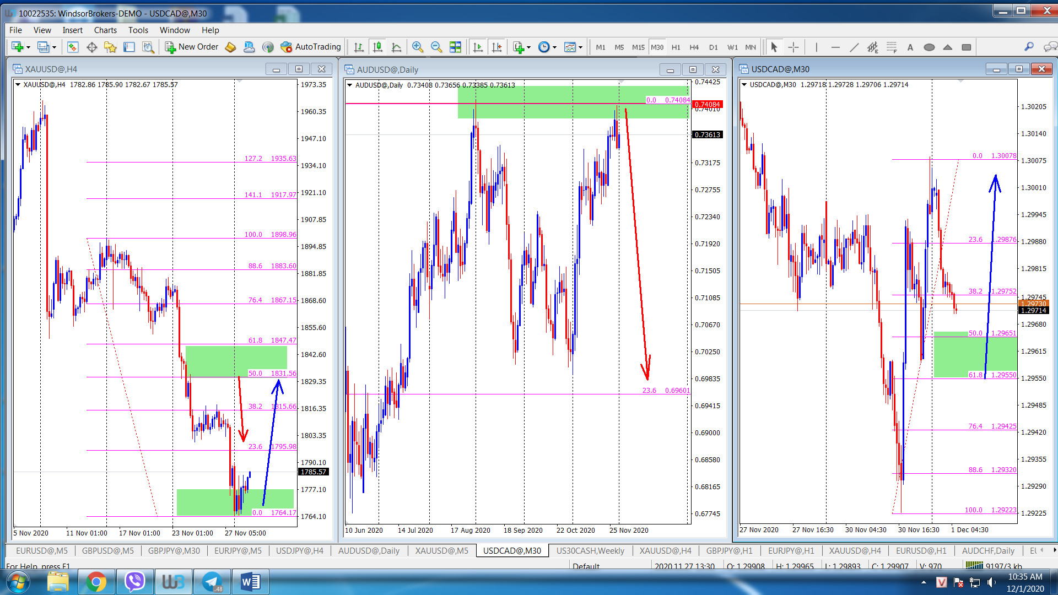Open the Market Watch panel icon
1058x595 pixels.
(73, 47)
